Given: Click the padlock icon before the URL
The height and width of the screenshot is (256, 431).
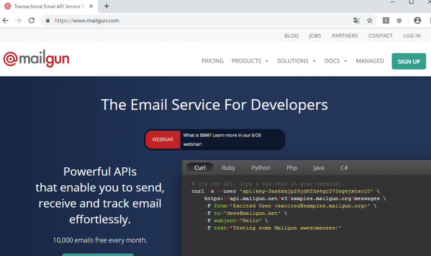Looking at the screenshot, I should (48, 20).
